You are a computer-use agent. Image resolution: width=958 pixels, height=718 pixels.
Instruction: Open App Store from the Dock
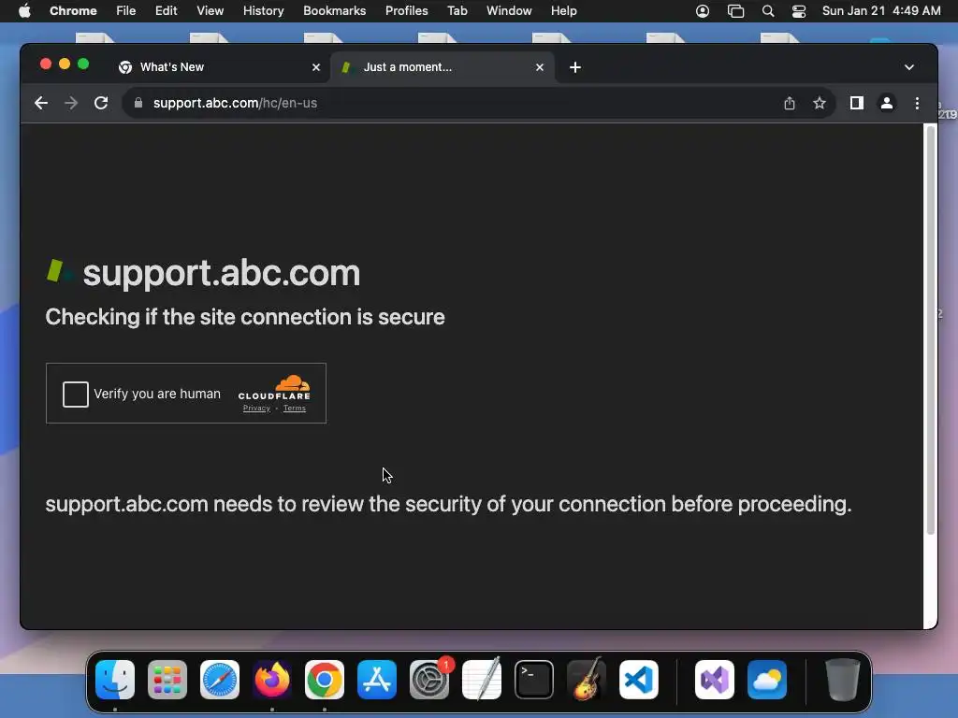pyautogui.click(x=377, y=680)
